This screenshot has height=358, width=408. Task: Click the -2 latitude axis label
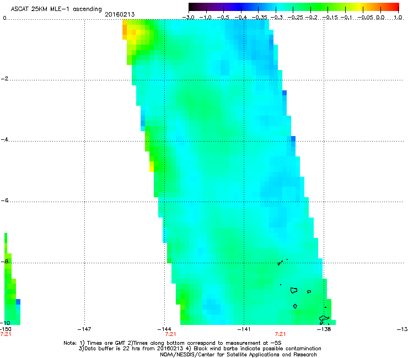[x=4, y=79]
